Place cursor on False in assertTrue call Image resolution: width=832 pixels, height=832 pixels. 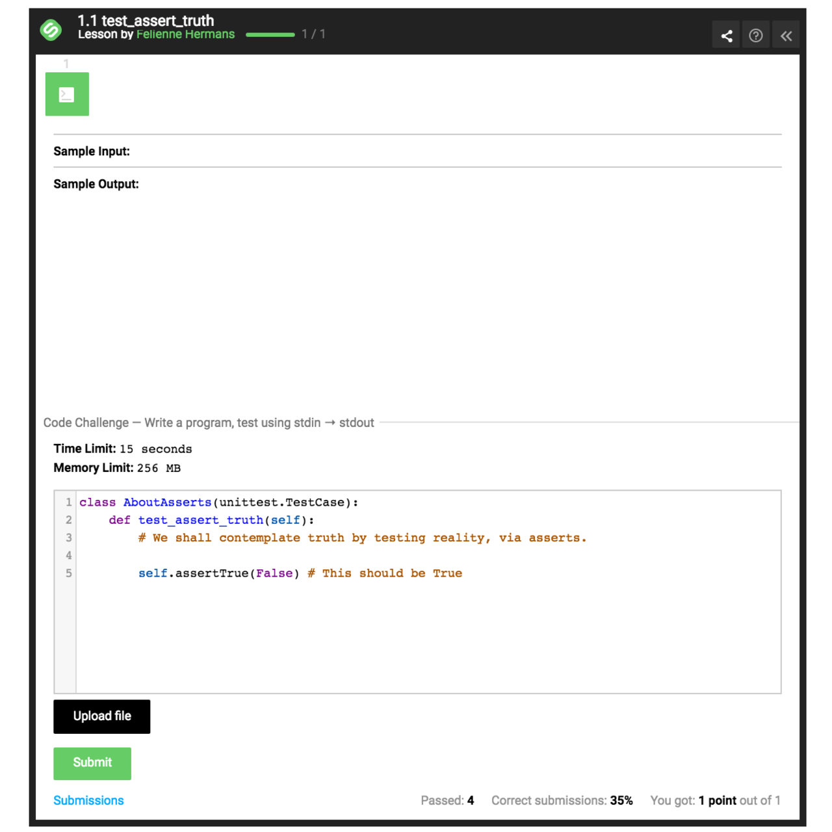(x=274, y=573)
